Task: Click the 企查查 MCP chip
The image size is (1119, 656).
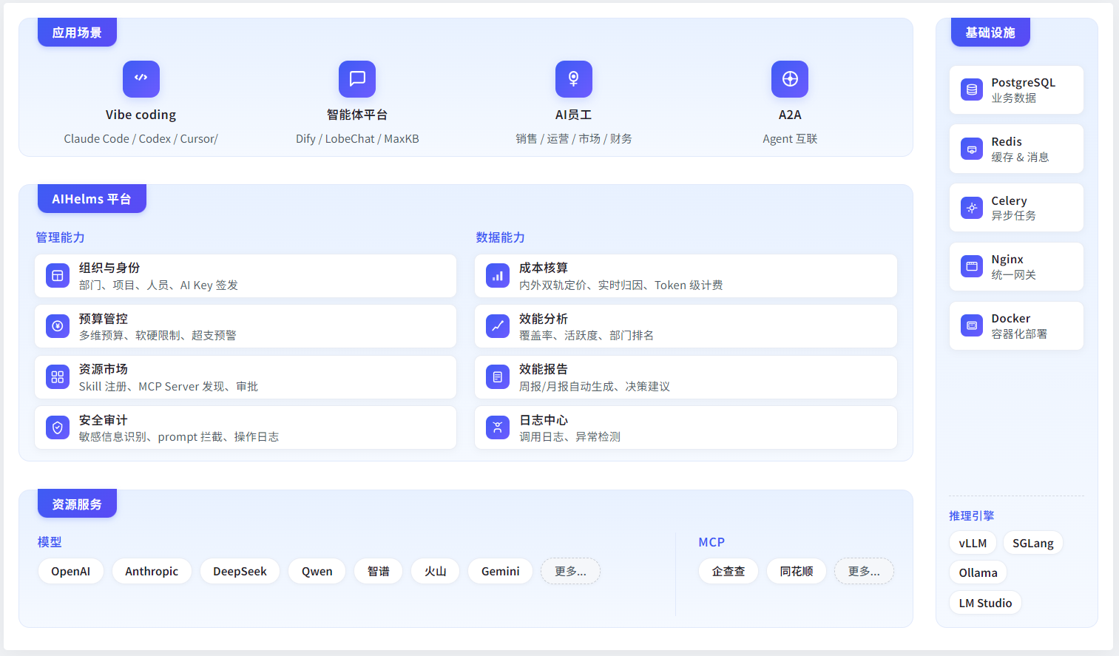Action: (x=728, y=571)
